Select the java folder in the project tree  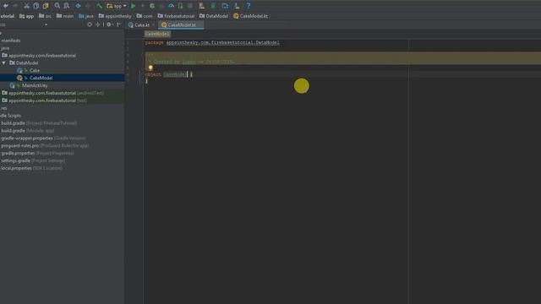click(5, 48)
